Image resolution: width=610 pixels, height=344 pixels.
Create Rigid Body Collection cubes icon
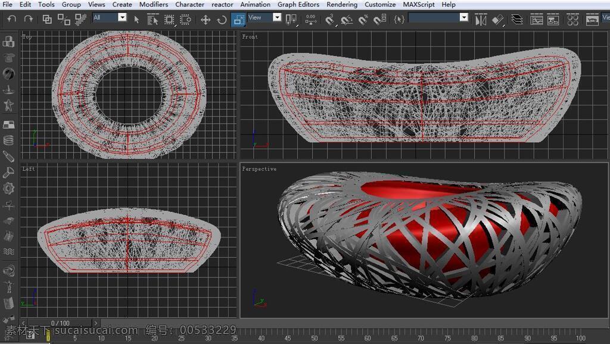click(x=8, y=41)
